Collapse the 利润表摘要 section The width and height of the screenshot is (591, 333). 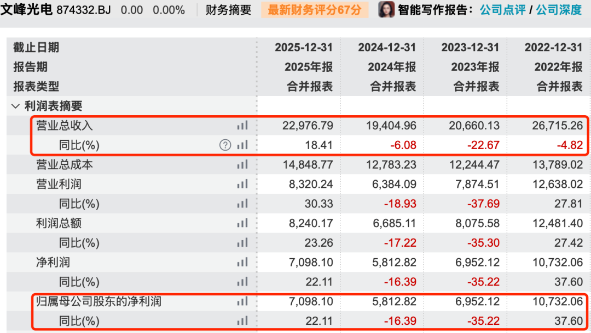point(15,106)
